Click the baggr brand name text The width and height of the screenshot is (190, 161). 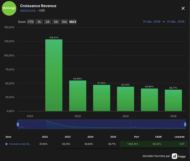(182, 156)
